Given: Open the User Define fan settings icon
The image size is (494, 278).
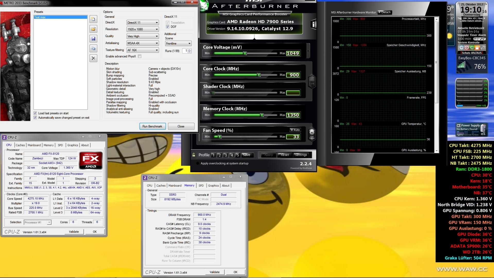Looking at the screenshot, I should (x=312, y=134).
